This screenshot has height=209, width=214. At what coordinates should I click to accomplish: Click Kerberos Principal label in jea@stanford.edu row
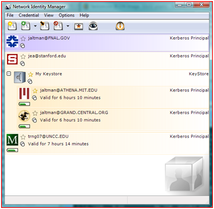click(189, 56)
